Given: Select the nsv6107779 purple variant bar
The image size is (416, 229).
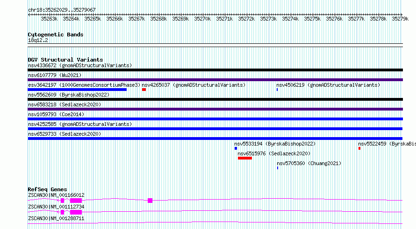Looking at the screenshot, I should pos(215,80).
